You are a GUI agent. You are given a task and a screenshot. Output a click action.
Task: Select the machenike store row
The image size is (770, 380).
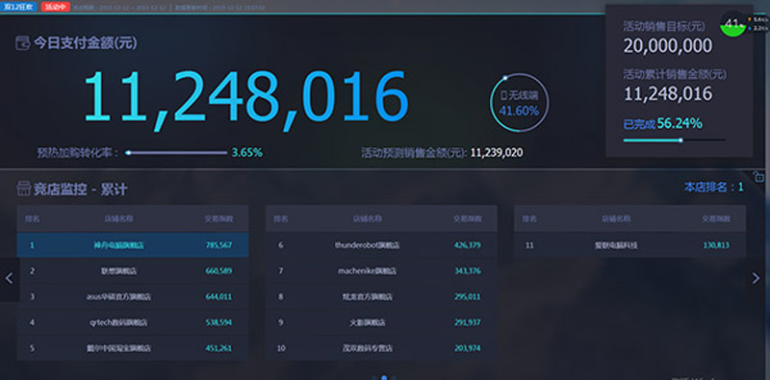pos(381,270)
